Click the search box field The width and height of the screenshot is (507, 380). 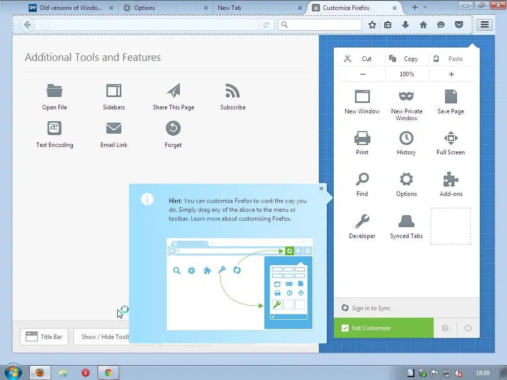pyautogui.click(x=320, y=25)
